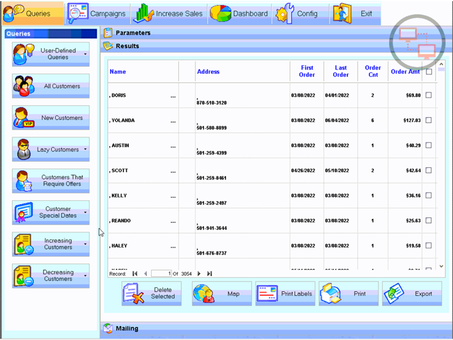The width and height of the screenshot is (453, 340).
Task: Expand Decreasing Customers dropdown arrow
Action: tap(85, 276)
